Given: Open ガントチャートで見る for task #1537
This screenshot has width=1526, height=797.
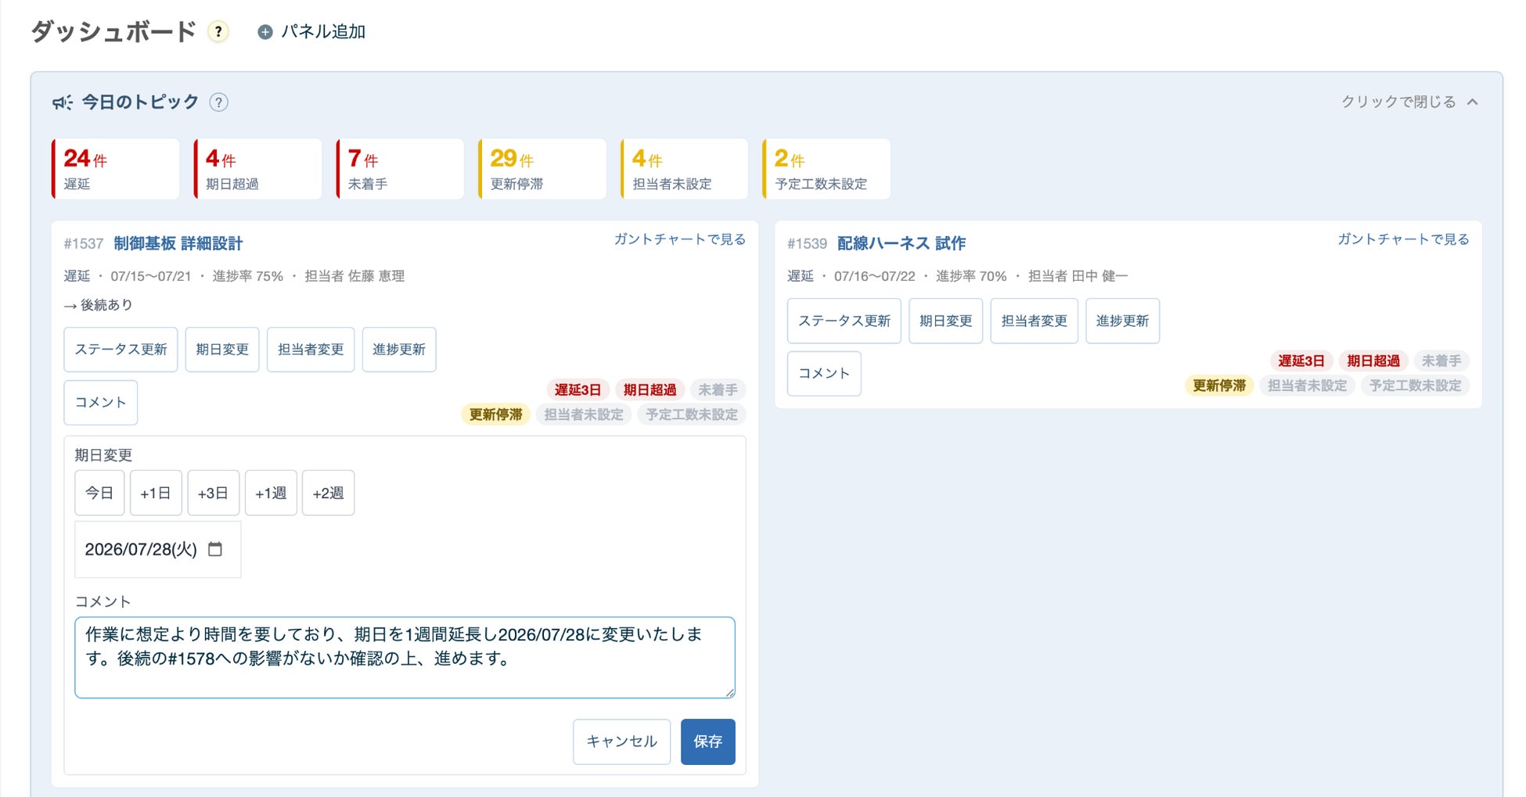Looking at the screenshot, I should tap(679, 239).
